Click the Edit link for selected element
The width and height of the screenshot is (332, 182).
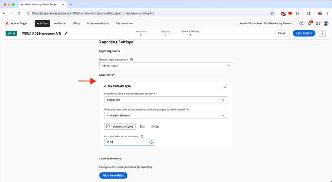tap(142, 126)
